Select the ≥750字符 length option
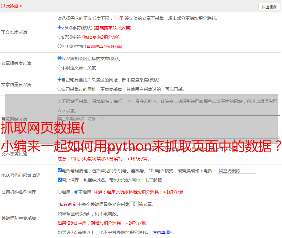Screen dimensions: 282x238 (60, 37)
